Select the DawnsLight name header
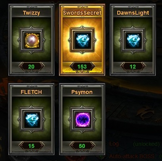This screenshot has height=161, width=162. 133,13
